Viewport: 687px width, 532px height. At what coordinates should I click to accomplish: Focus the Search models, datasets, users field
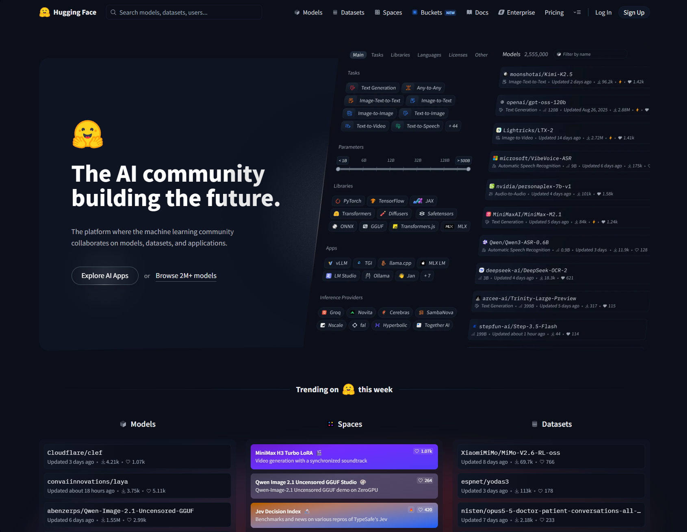point(184,12)
